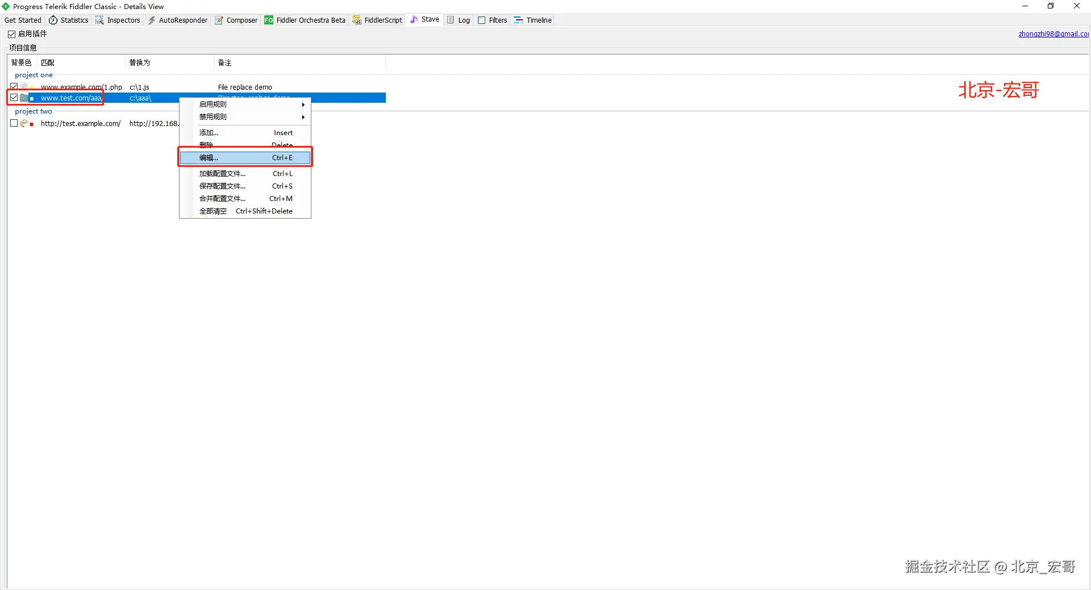Click the Composer pencil icon
The image size is (1091, 590).
219,20
